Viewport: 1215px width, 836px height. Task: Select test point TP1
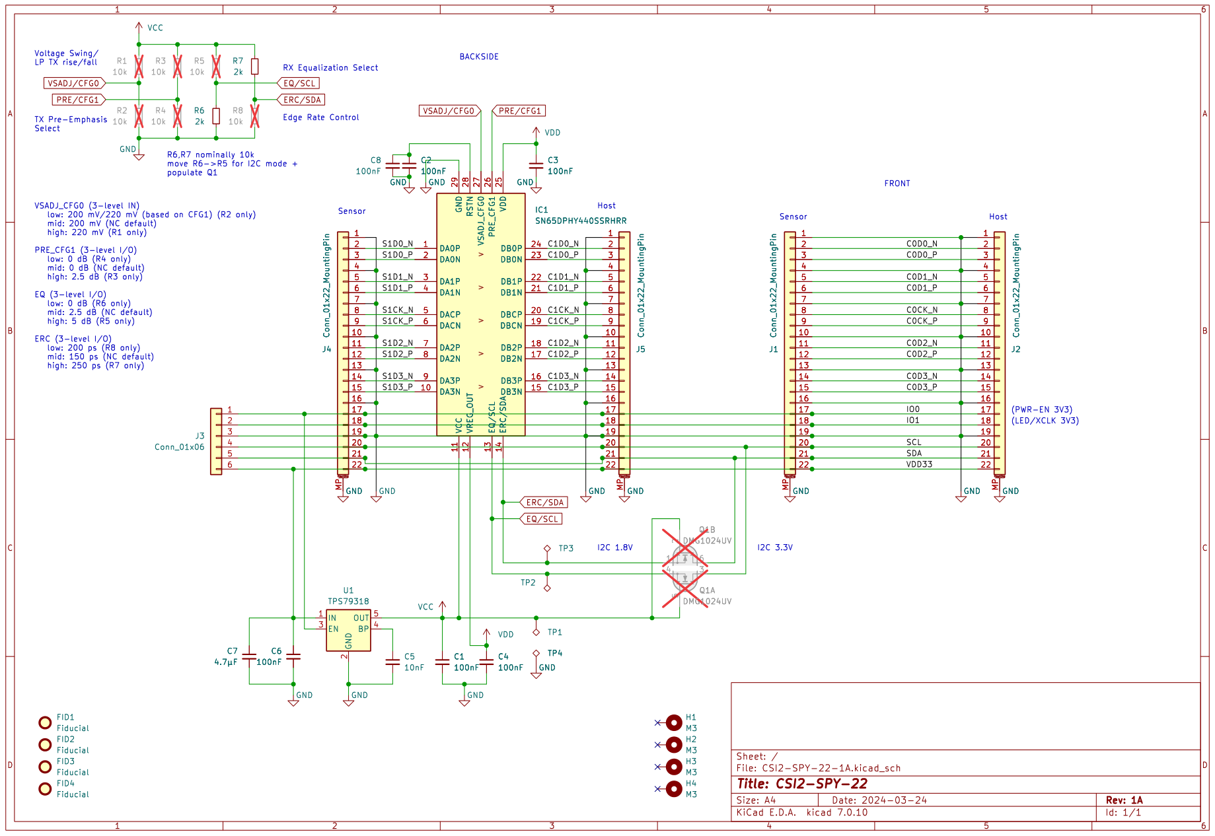click(x=536, y=632)
